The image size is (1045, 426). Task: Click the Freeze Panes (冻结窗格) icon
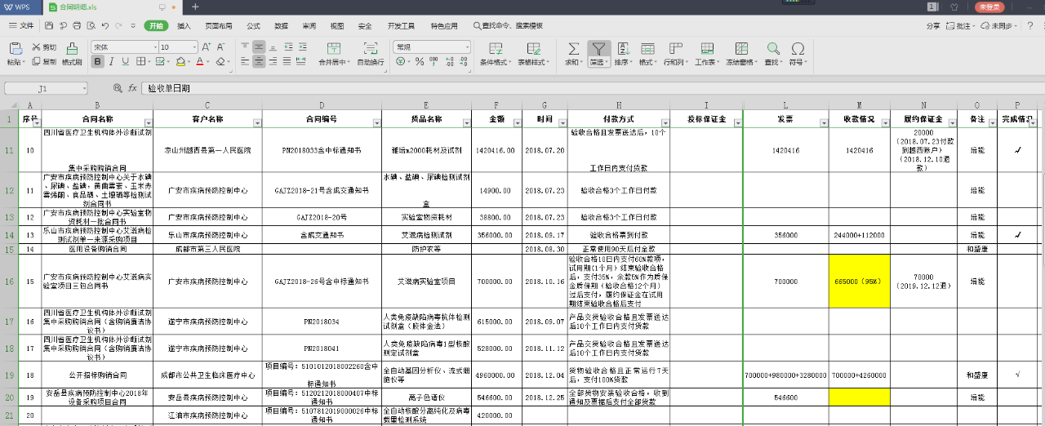(x=740, y=50)
